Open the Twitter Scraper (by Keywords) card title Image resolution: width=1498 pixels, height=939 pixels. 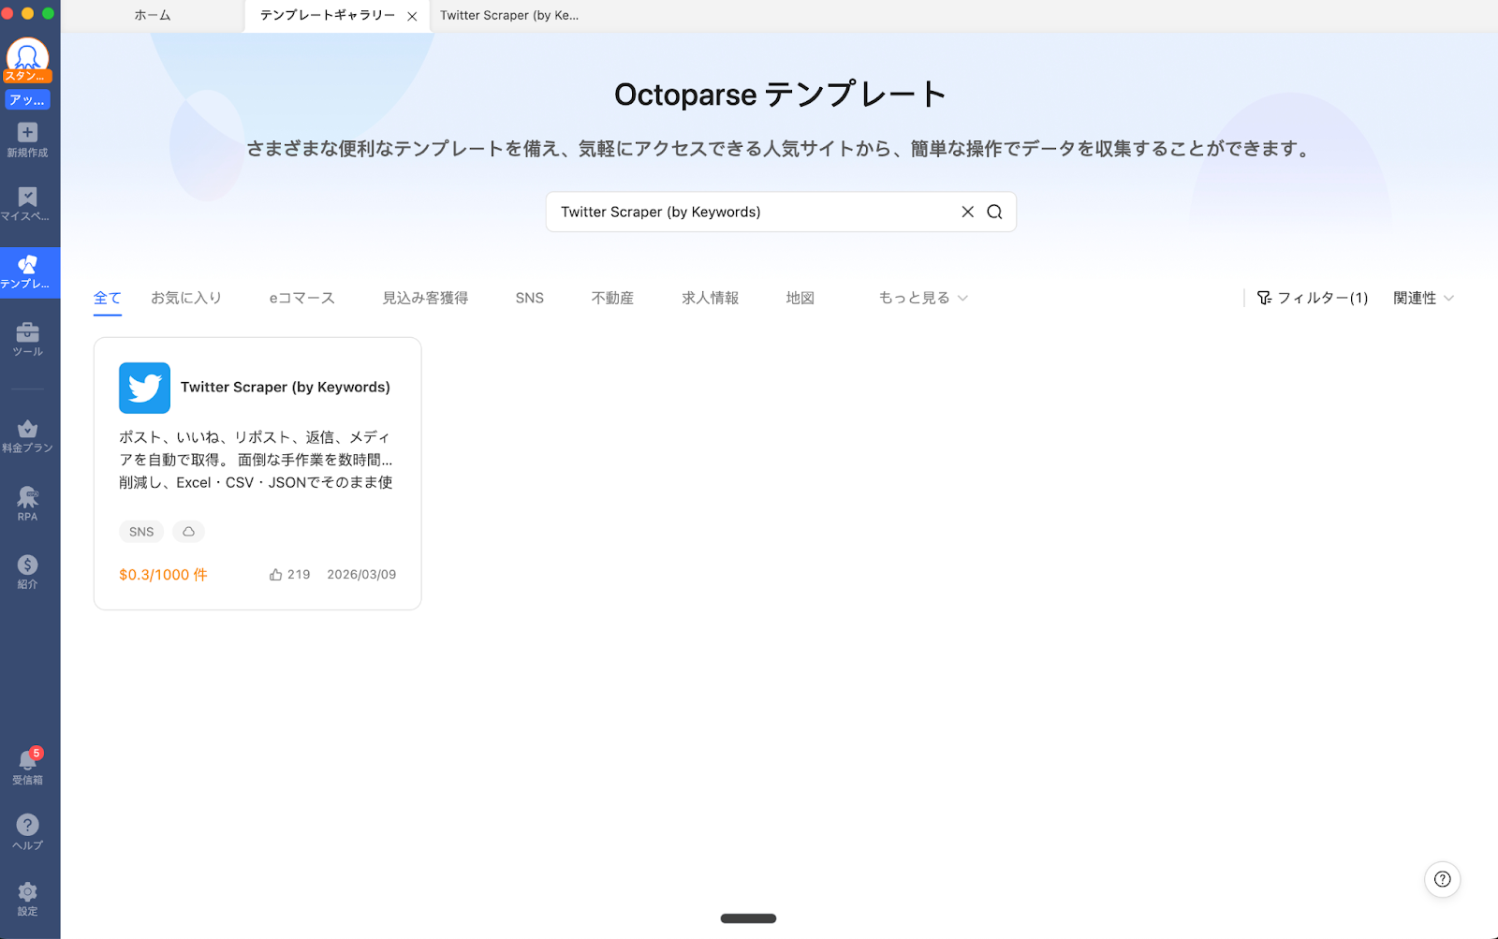285,388
